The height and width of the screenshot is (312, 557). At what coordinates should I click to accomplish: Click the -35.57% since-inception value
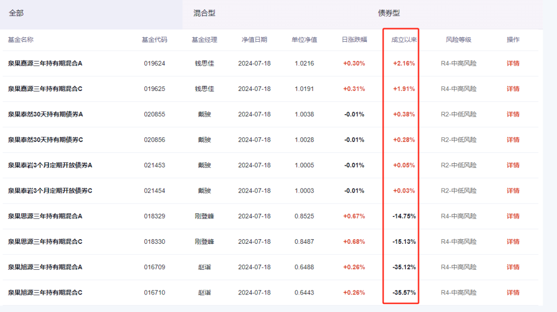[404, 292]
